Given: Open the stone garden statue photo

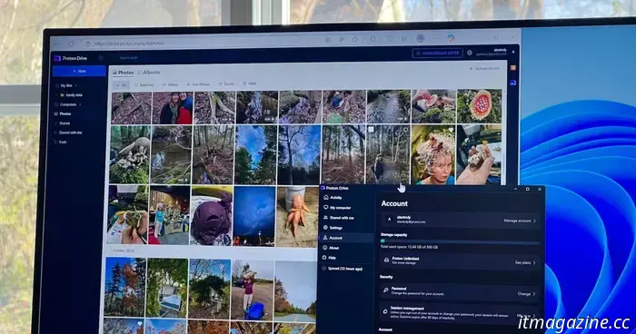Looking at the screenshot, I should click(130, 155).
